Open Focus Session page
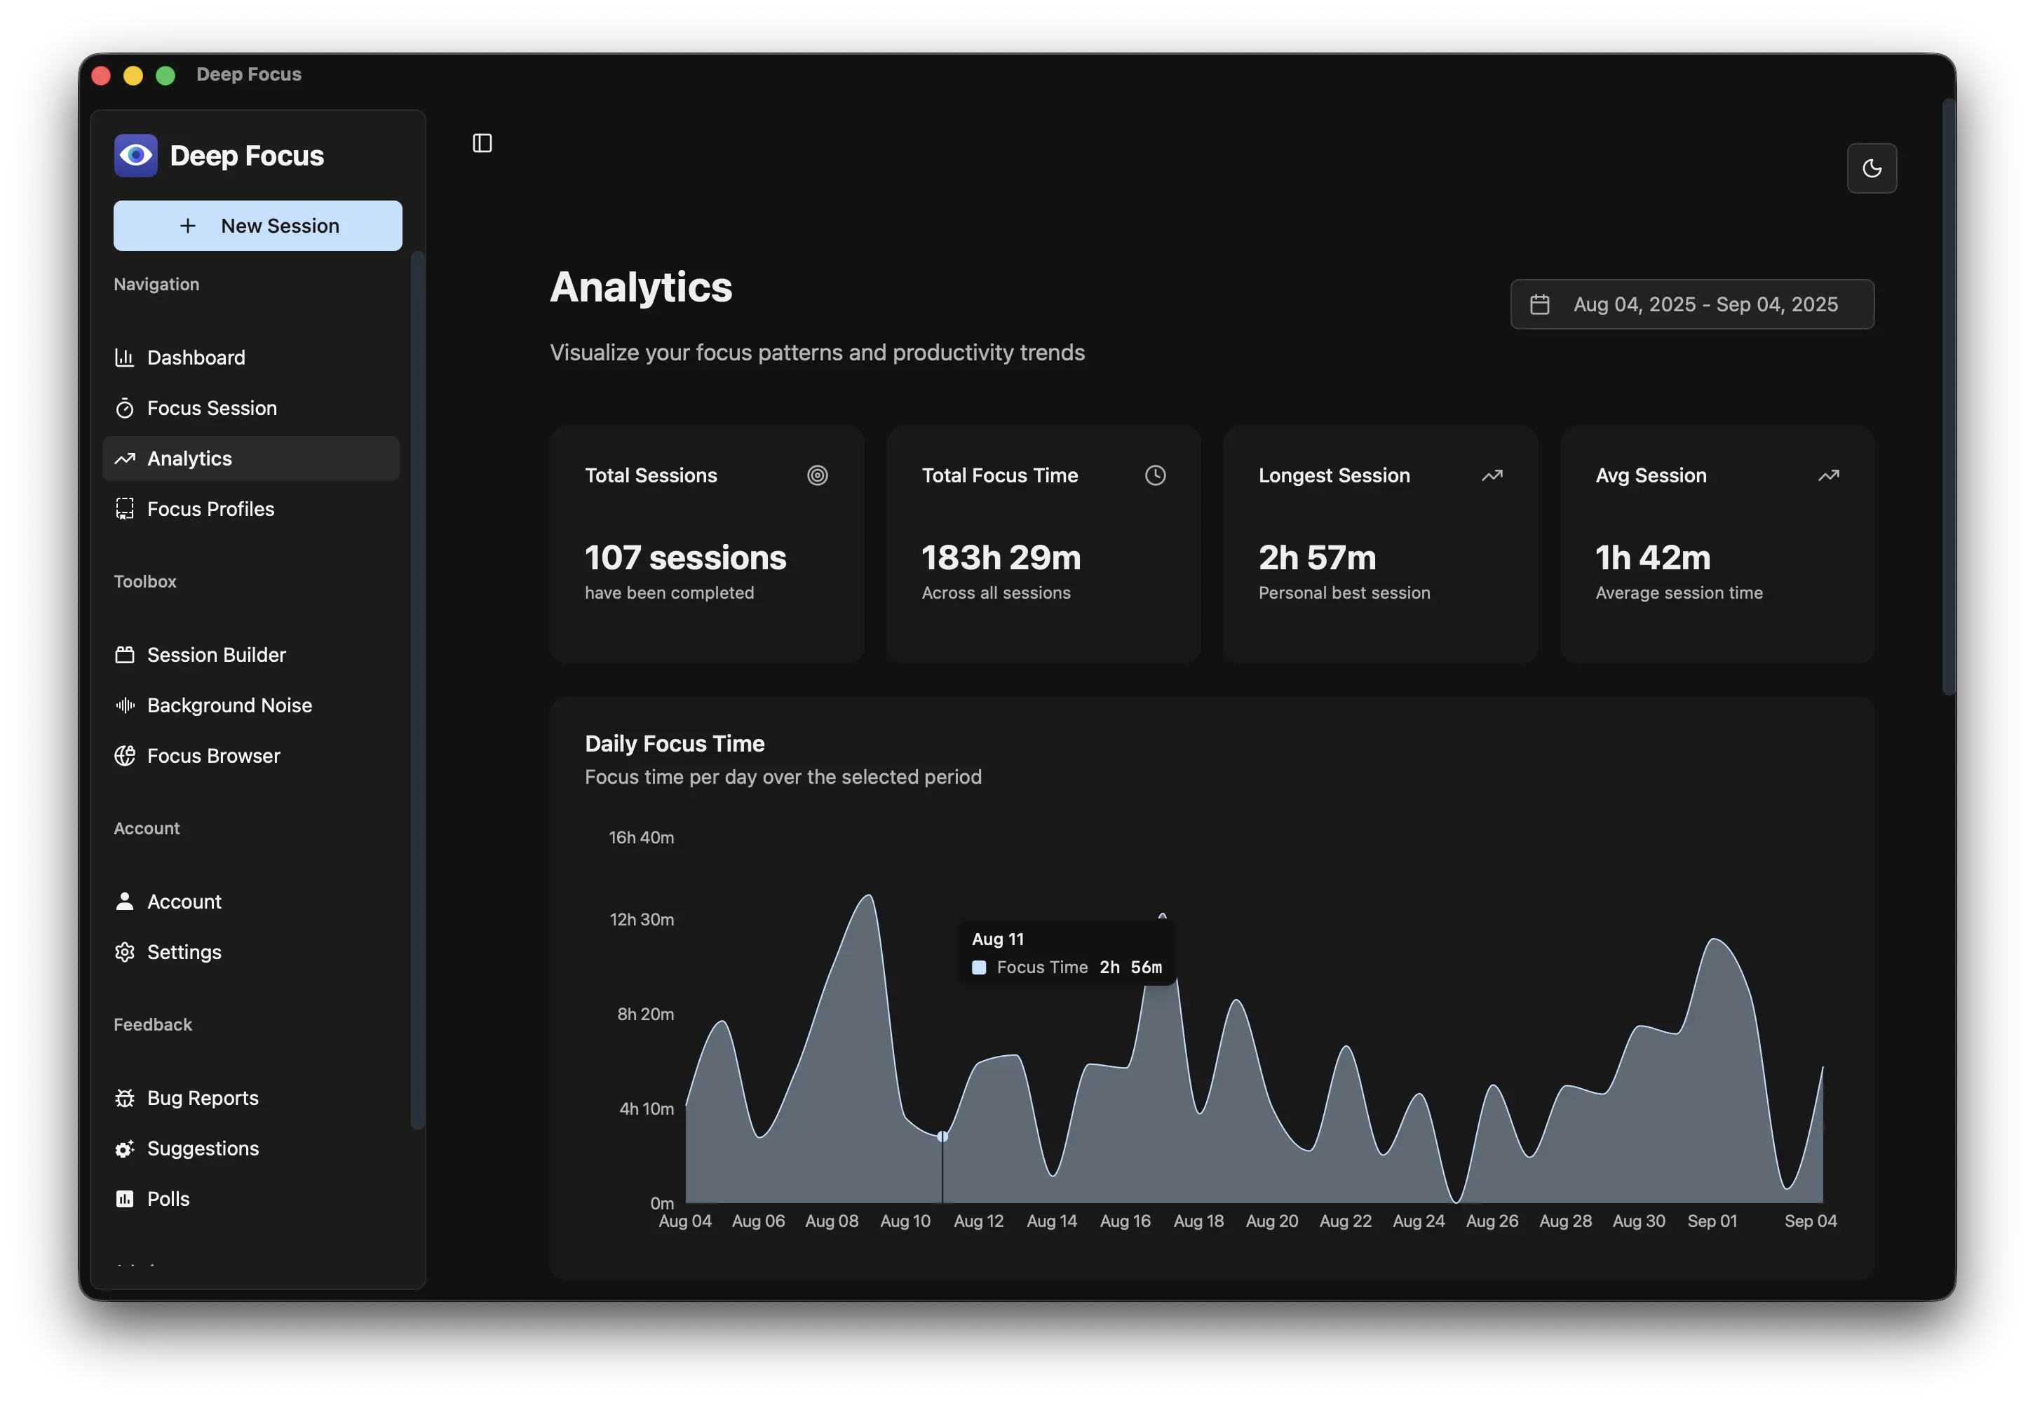 251,409
